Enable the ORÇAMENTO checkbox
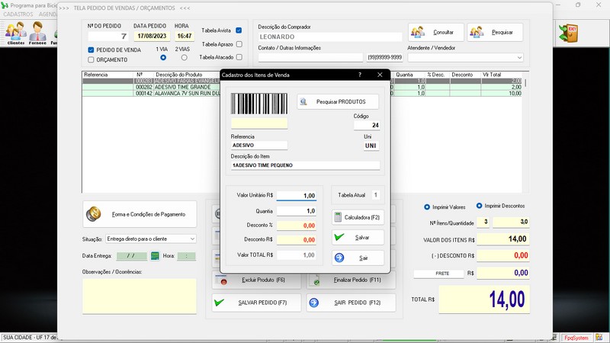 pyautogui.click(x=91, y=59)
